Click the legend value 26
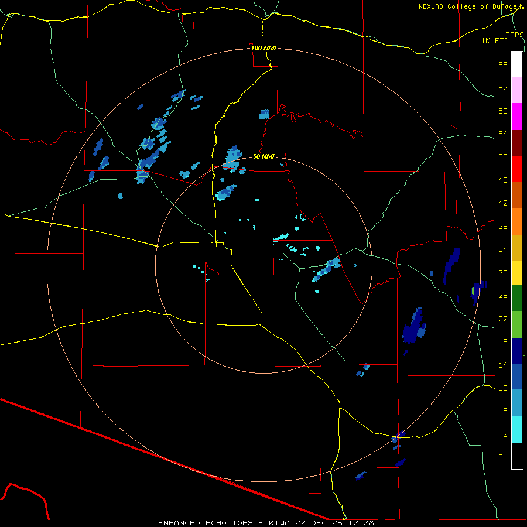The height and width of the screenshot is (527, 527). [x=503, y=296]
